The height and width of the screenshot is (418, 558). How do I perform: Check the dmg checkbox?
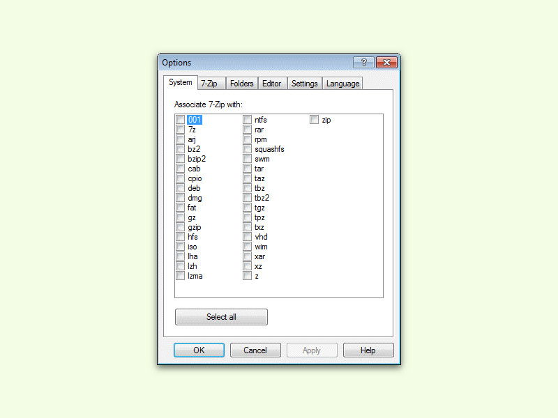pos(181,198)
